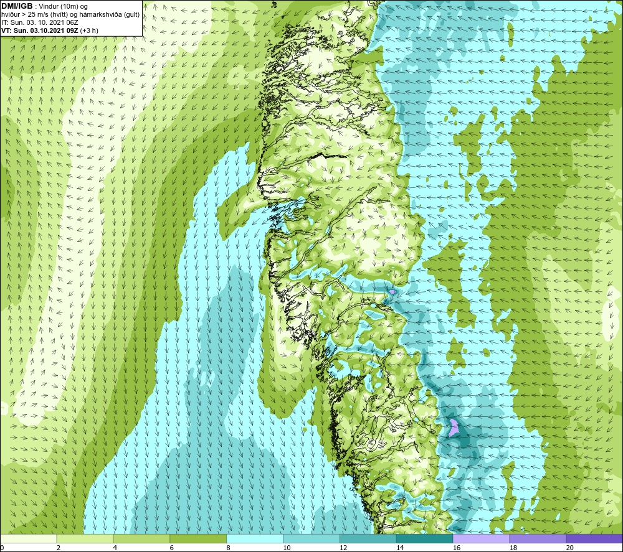623x552 pixels.
Task: Click the scale label "14"
Action: click(x=400, y=548)
